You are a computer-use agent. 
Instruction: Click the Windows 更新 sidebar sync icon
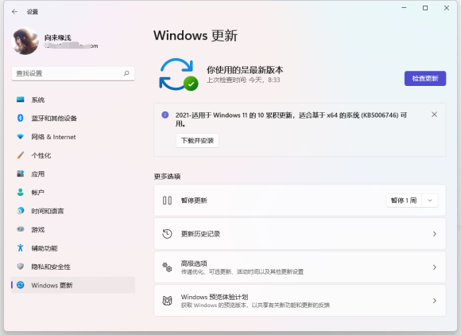pos(21,285)
